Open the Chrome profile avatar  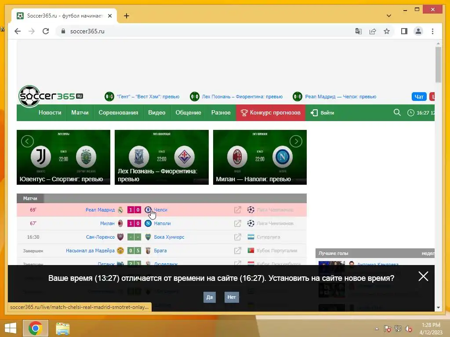(418, 31)
